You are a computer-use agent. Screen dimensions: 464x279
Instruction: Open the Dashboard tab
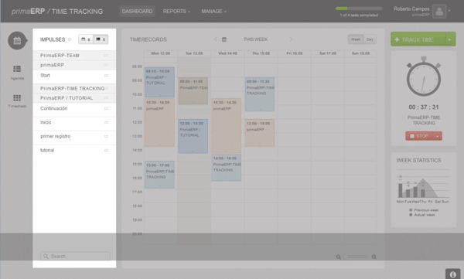coord(137,12)
